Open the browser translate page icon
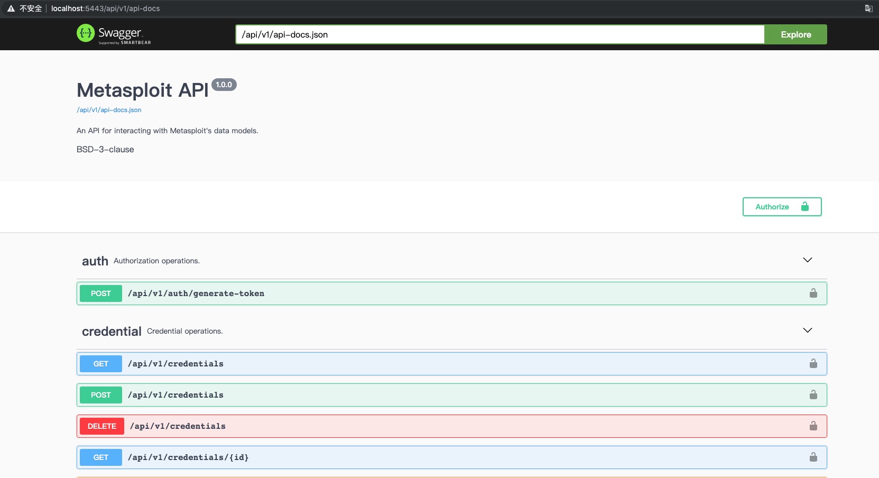Viewport: 879px width, 478px height. [868, 8]
